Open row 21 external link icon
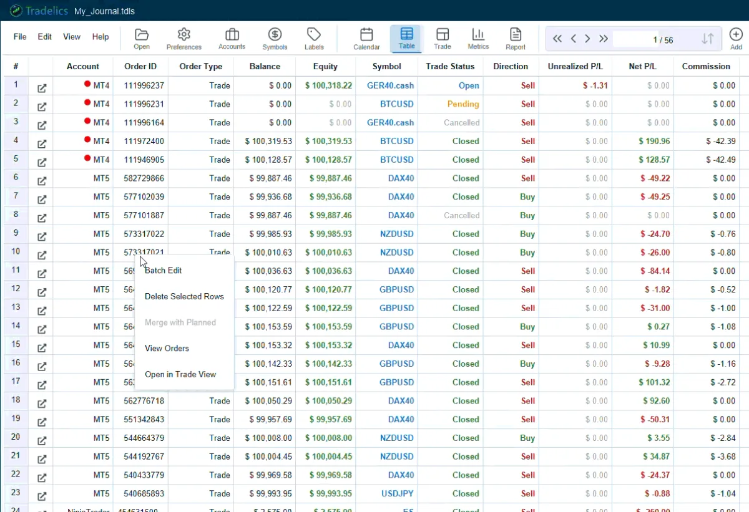The width and height of the screenshot is (749, 512). (x=42, y=460)
